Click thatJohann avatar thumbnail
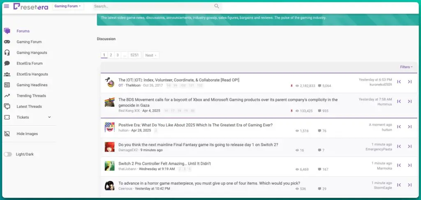Screen dimensions: 421x200 pyautogui.click(x=109, y=166)
